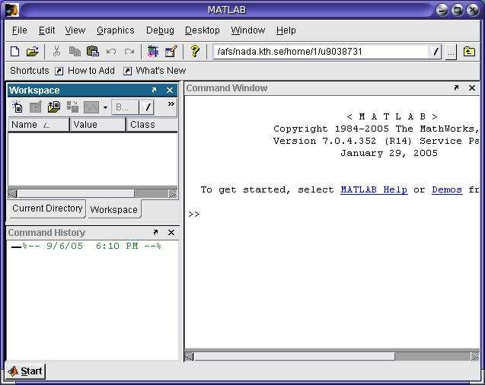Viewport: 485px width, 385px height.
Task: Click the current directory path field
Action: [321, 52]
